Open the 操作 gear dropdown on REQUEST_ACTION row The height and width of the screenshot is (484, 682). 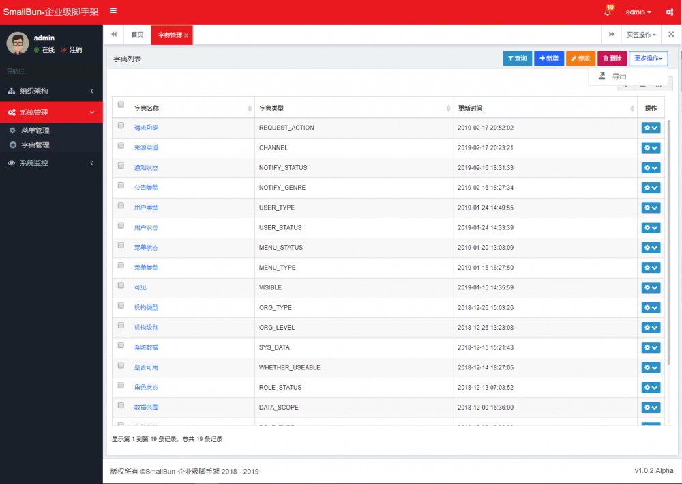[651, 128]
